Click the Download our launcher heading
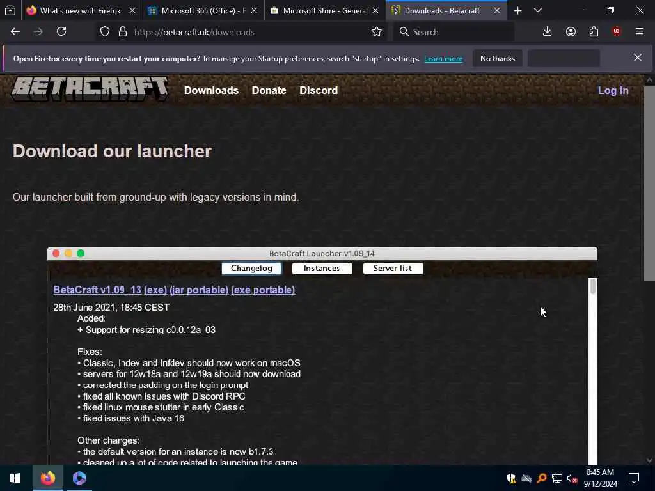655x491 pixels. pos(112,151)
